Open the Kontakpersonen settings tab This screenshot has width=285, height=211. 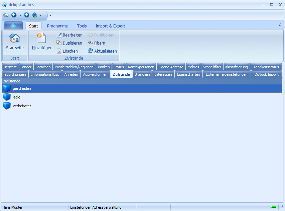(142, 67)
